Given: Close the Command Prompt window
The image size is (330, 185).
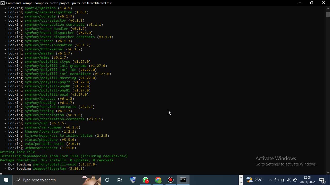Looking at the screenshot, I should (x=324, y=3).
